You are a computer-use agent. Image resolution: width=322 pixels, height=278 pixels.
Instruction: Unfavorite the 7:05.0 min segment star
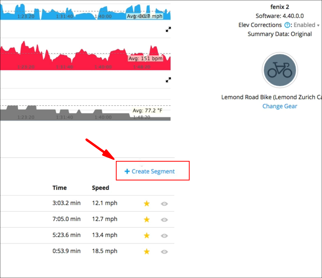click(147, 220)
